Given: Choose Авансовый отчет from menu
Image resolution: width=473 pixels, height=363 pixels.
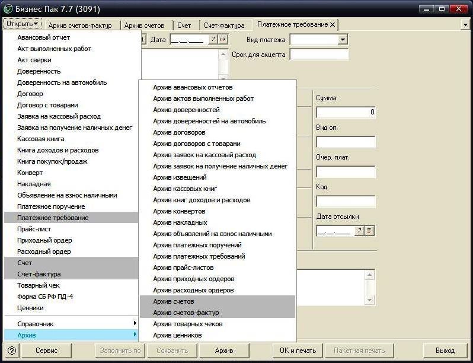Looking at the screenshot, I should pyautogui.click(x=71, y=37).
